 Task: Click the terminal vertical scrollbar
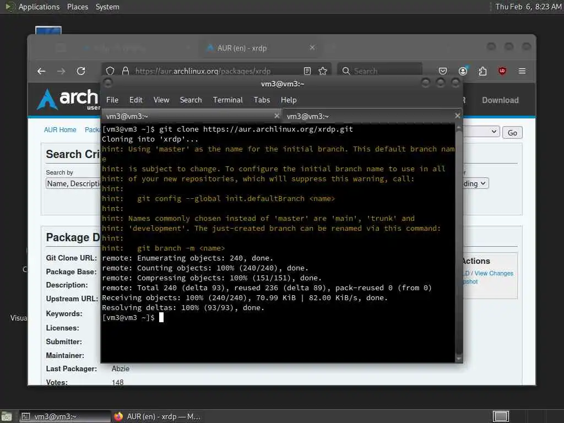click(x=459, y=242)
